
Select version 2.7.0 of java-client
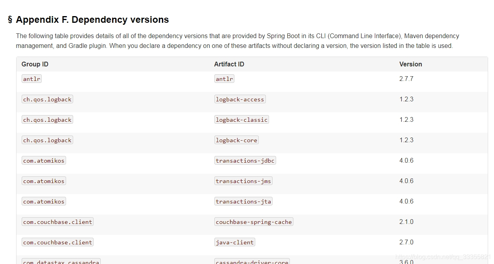(406, 242)
